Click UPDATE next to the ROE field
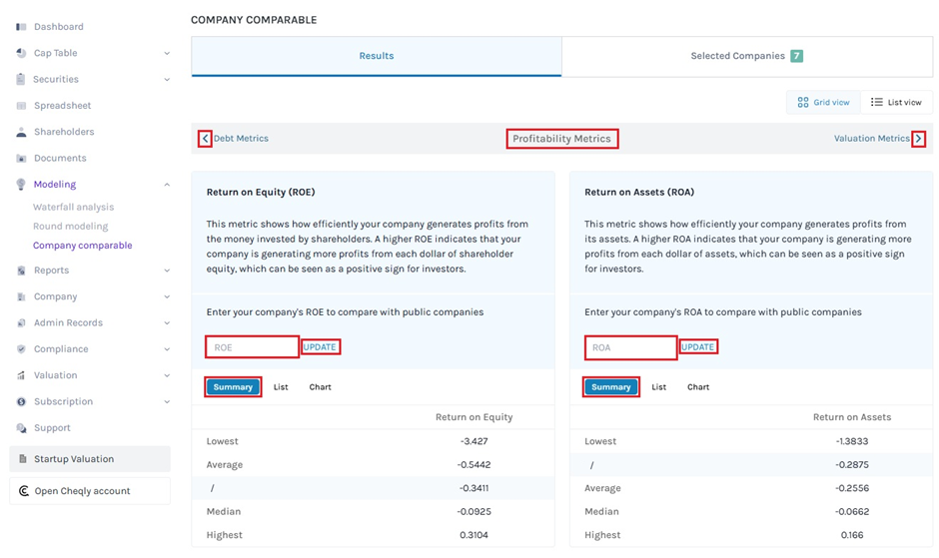939x558 pixels. tap(320, 346)
